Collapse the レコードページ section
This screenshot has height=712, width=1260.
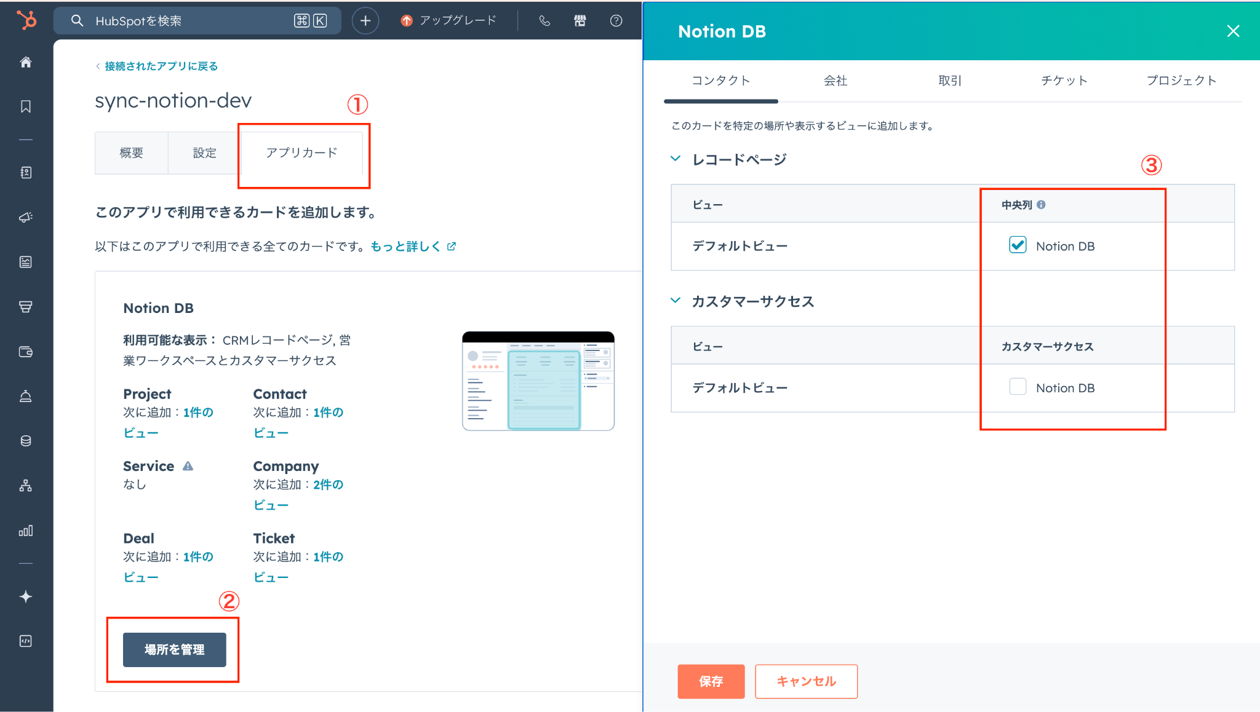[x=676, y=159]
